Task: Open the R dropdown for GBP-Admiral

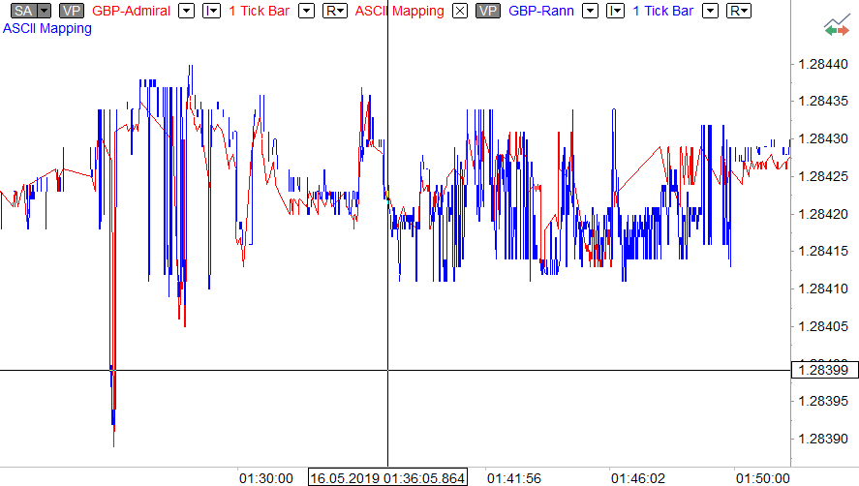Action: point(335,11)
